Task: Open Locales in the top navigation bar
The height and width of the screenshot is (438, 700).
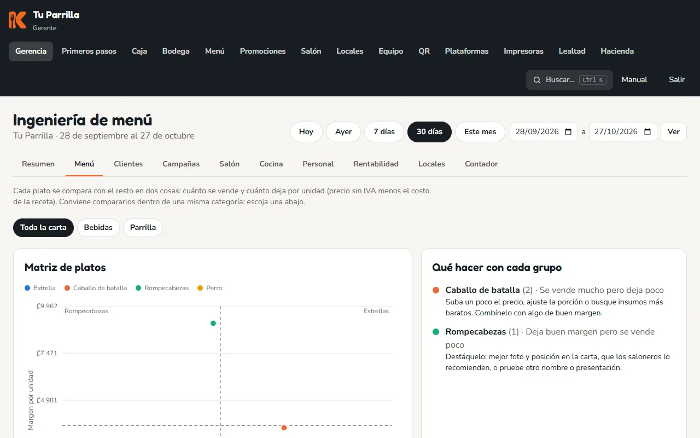Action: (350, 51)
